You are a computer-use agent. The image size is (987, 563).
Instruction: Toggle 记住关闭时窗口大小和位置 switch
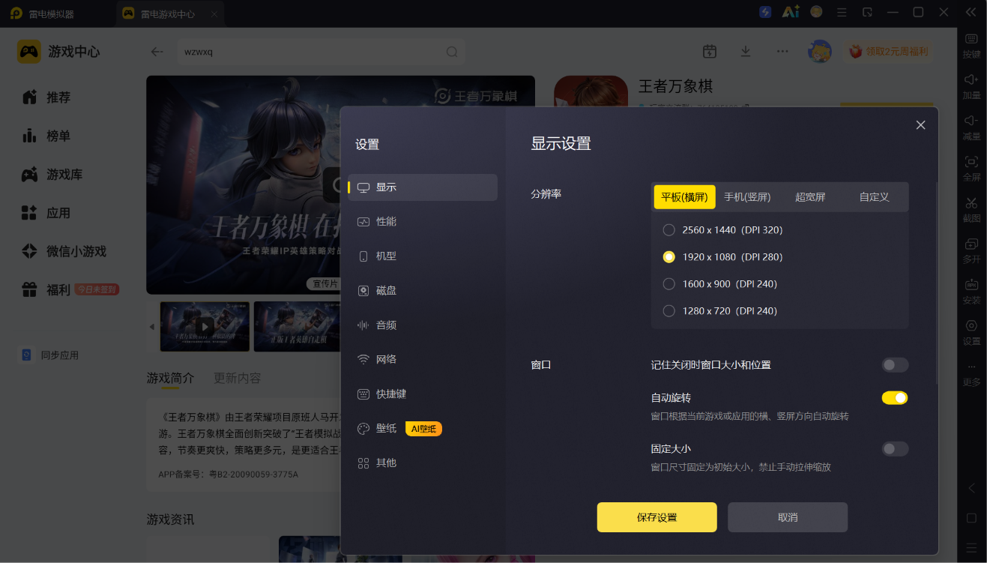tap(895, 365)
